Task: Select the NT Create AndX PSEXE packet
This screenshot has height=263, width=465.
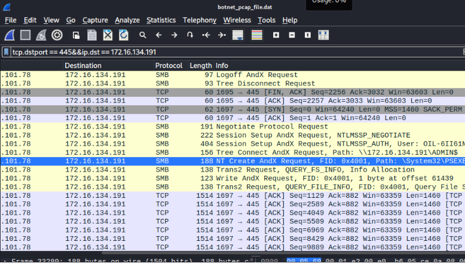Action: [x=232, y=161]
